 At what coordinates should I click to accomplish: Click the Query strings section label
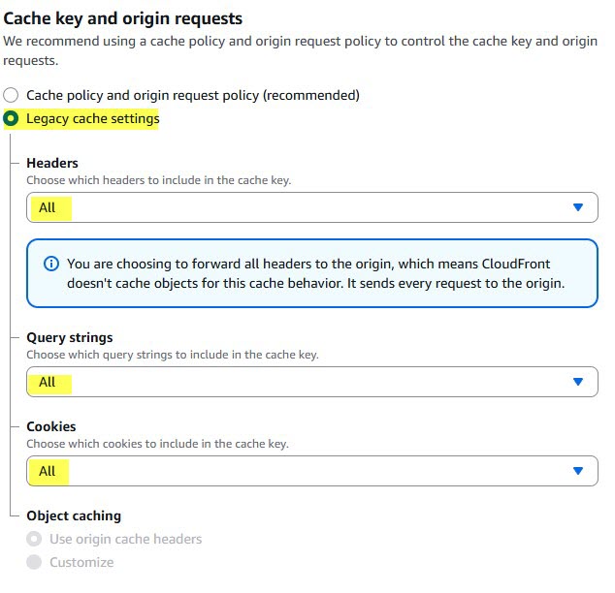[x=70, y=337]
